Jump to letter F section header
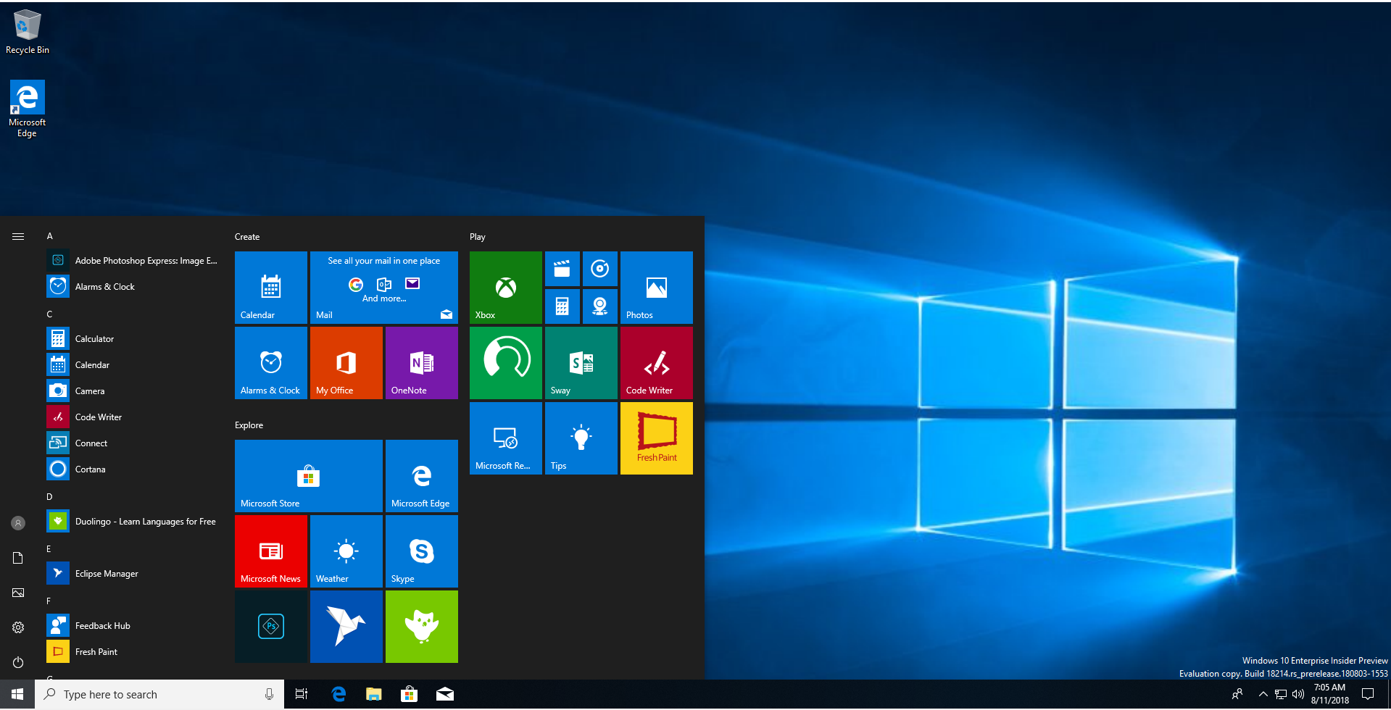The image size is (1391, 710). click(49, 601)
